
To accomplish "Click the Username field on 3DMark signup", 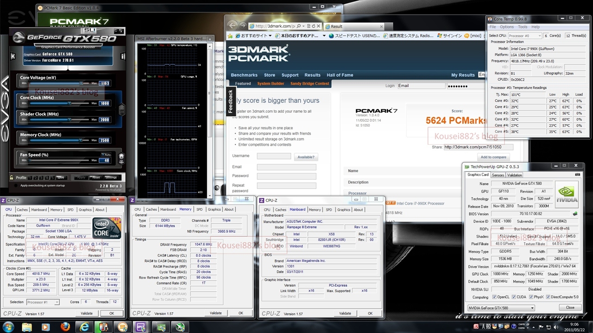I will point(274,156).
